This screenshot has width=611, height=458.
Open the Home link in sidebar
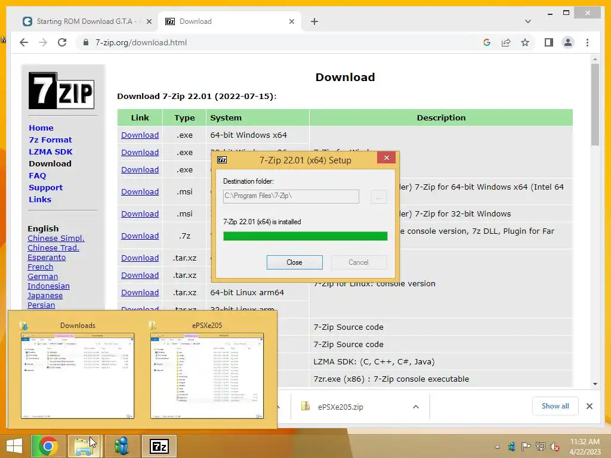click(x=41, y=128)
